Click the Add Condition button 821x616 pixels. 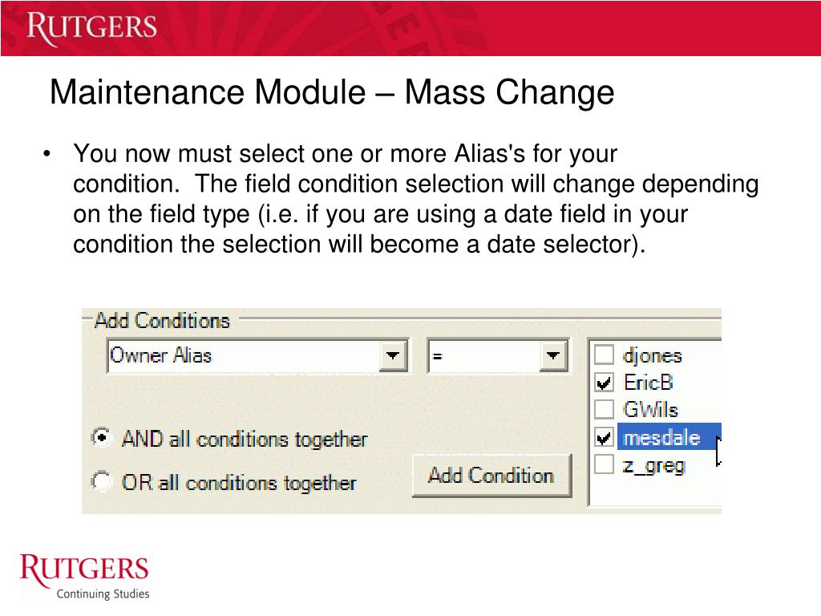[491, 476]
